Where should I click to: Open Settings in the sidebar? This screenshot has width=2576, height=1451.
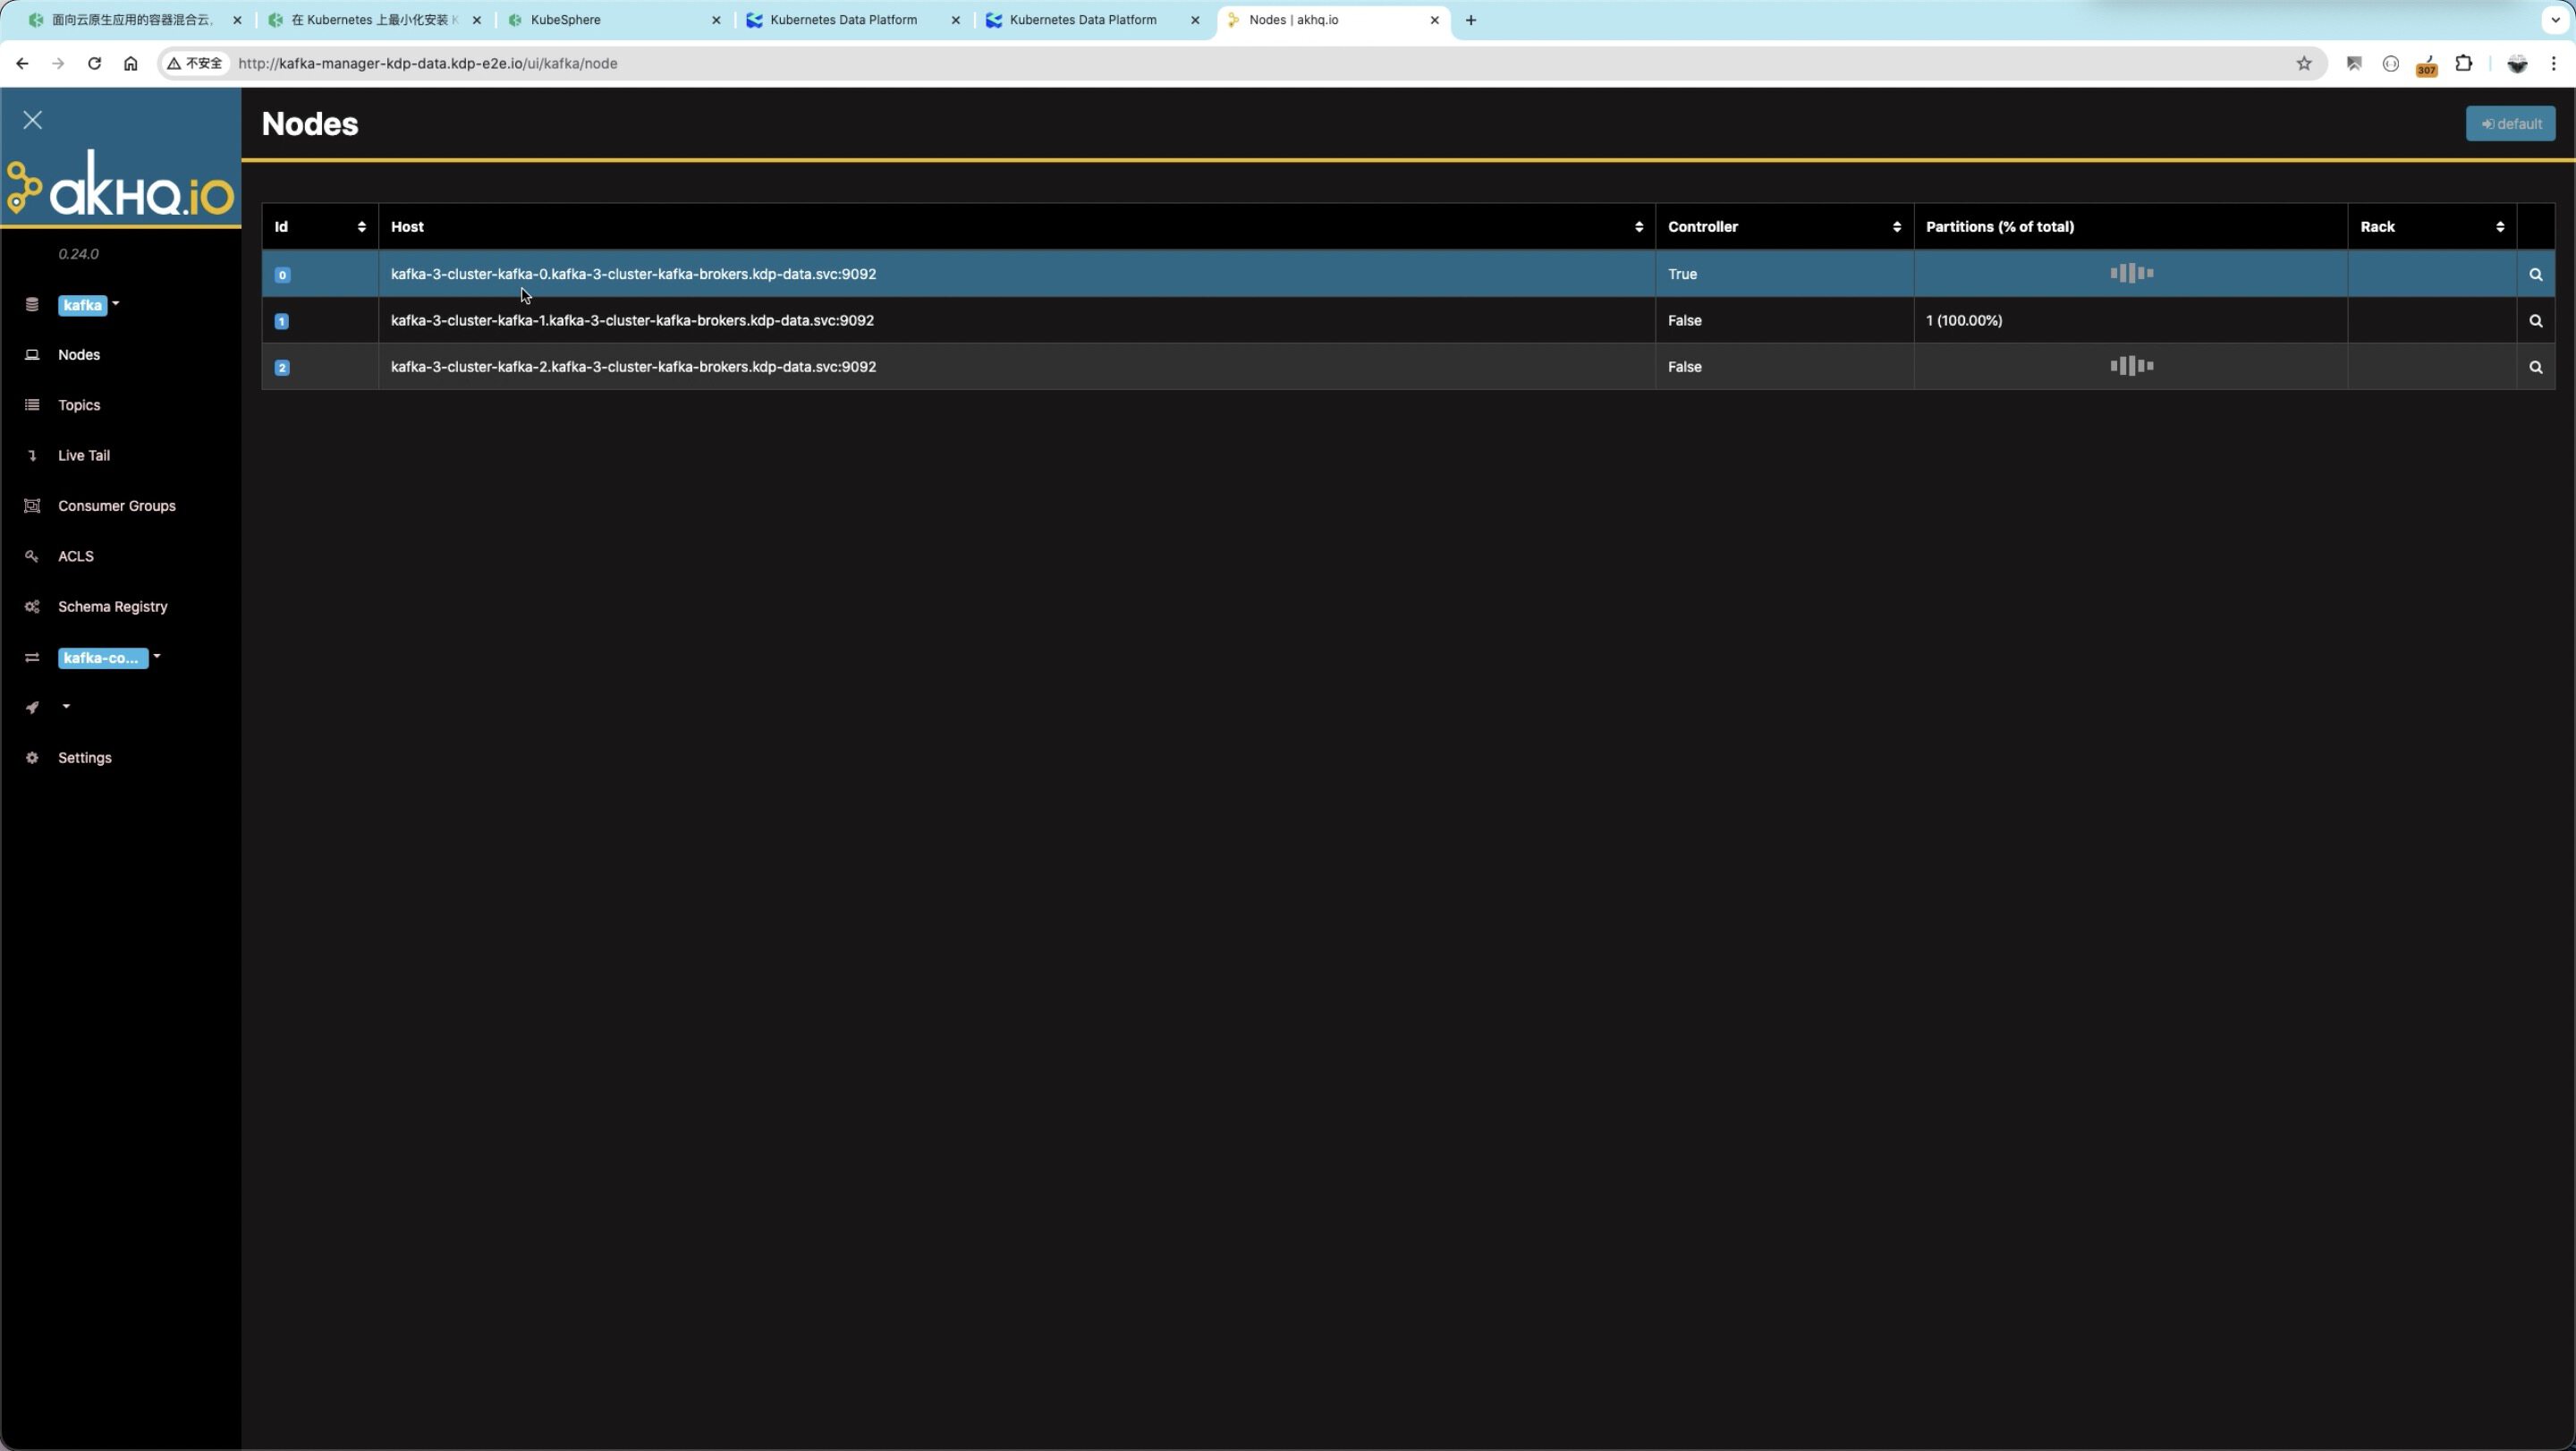click(x=84, y=758)
